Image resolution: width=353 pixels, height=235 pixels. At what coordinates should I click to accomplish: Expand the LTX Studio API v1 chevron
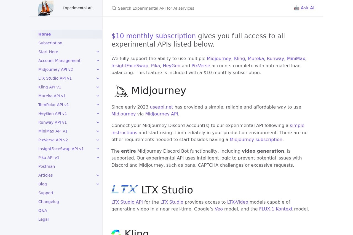98,78
